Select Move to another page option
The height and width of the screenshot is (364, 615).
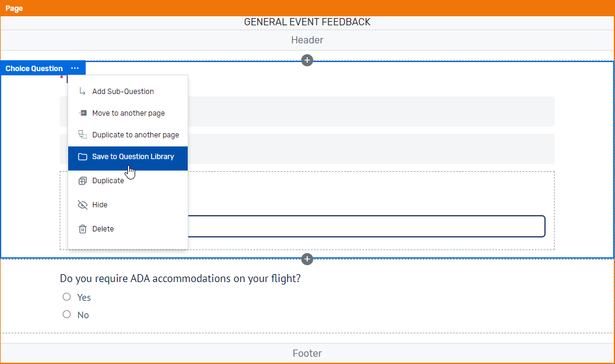pos(129,113)
